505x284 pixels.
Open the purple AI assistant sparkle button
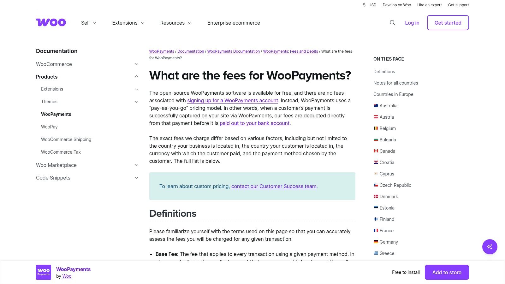(490, 247)
